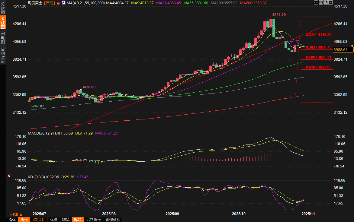This screenshot has width=354, height=222.
Task: Open the MACD(26,12,9) indicator label
Action: [41, 133]
